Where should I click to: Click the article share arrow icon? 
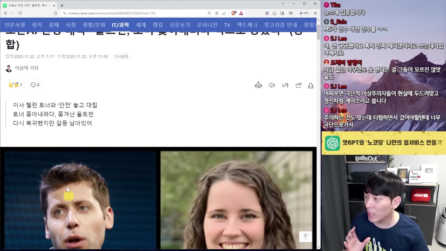click(299, 85)
